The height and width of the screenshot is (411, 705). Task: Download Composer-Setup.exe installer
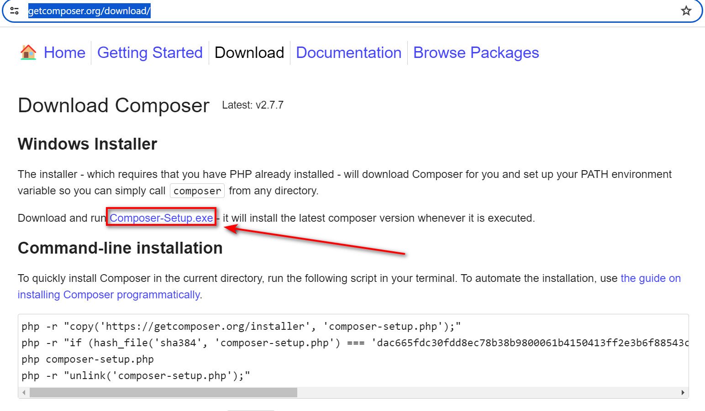(x=161, y=218)
